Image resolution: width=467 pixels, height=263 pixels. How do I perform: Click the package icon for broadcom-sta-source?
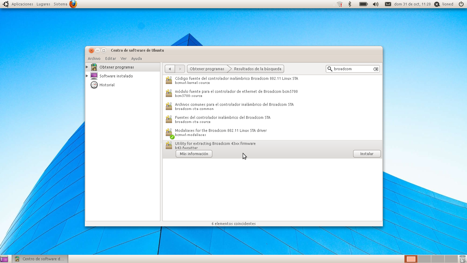[169, 120]
